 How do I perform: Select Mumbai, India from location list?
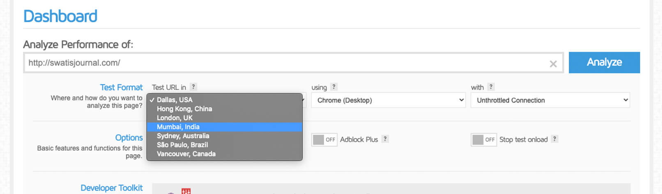tap(225, 127)
